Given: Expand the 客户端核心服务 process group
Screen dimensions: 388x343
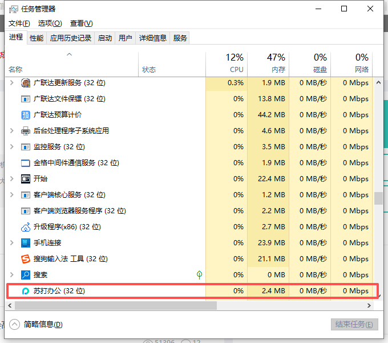Looking at the screenshot, I should (x=12, y=195).
